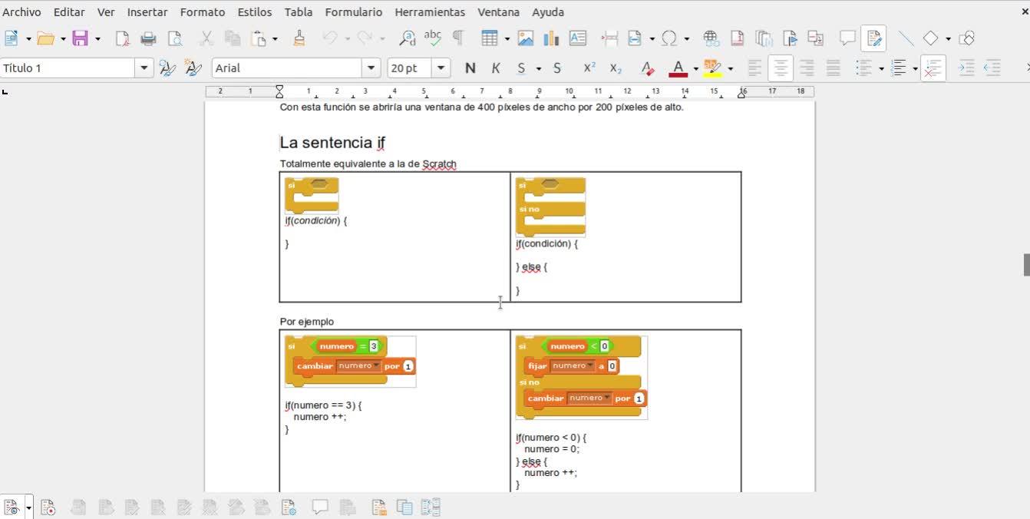Align text left

[x=755, y=68]
